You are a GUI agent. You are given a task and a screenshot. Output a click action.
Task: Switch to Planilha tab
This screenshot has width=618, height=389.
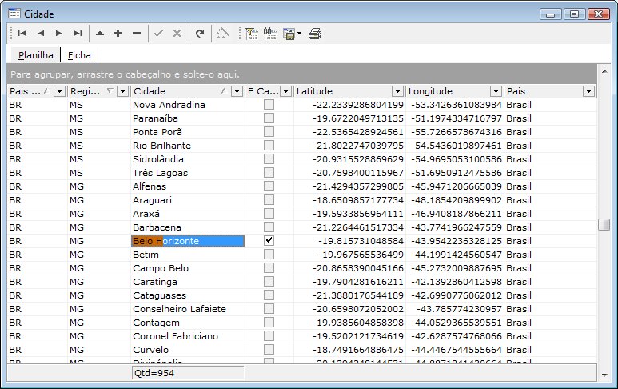point(36,55)
